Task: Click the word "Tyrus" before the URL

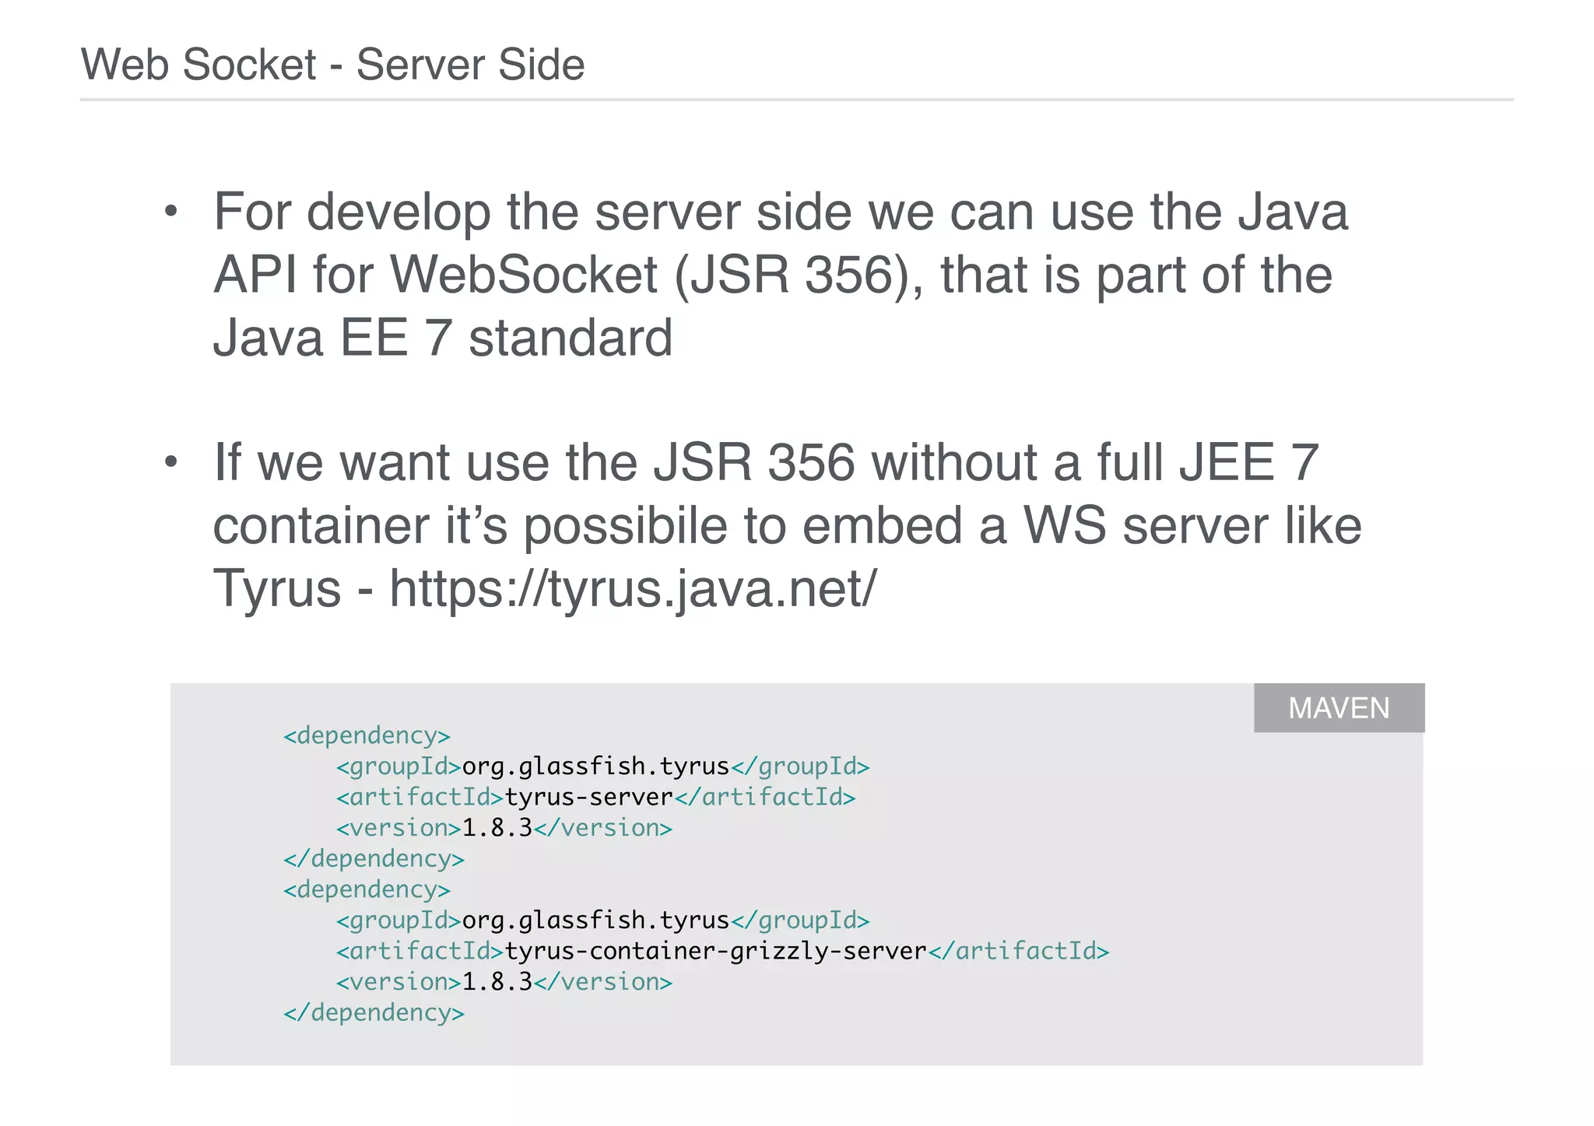Action: tap(277, 589)
